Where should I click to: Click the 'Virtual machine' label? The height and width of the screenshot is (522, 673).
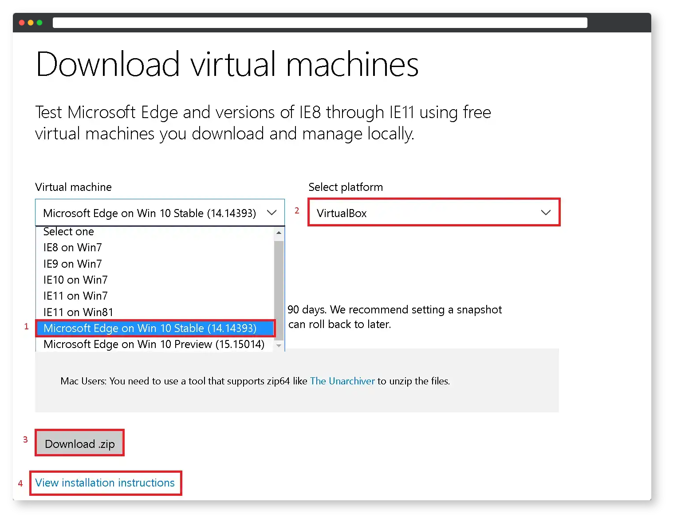tap(73, 187)
